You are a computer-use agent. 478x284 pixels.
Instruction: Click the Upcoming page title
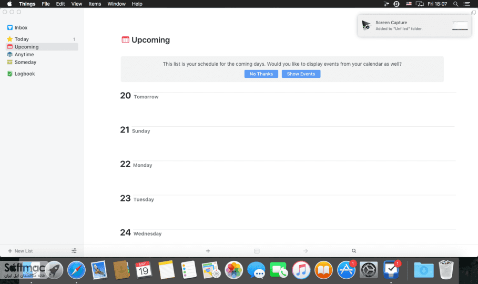tap(150, 40)
